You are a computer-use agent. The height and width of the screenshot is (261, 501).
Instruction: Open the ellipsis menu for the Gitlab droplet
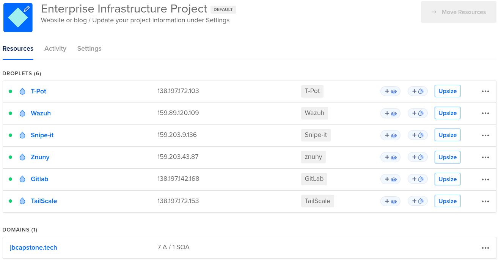coord(485,179)
